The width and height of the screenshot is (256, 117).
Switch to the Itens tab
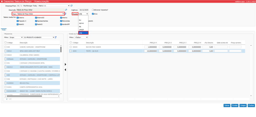4,29
